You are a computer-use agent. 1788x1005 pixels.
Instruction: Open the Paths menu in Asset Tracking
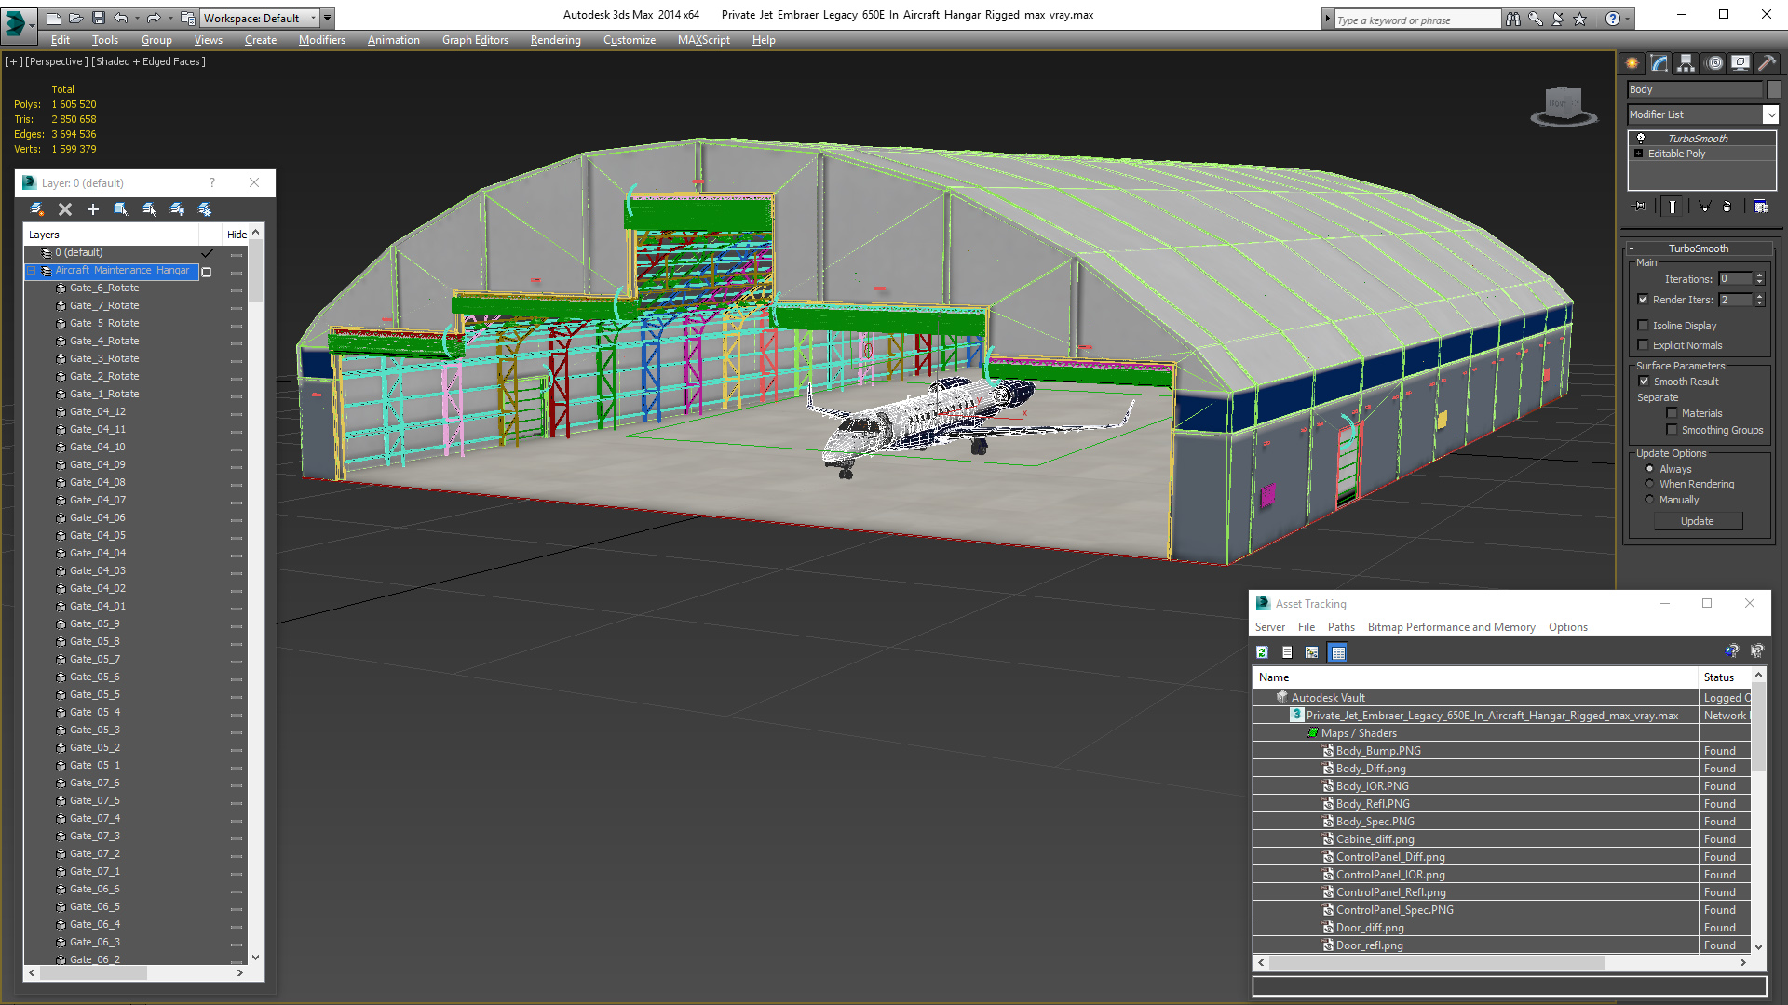[1341, 627]
